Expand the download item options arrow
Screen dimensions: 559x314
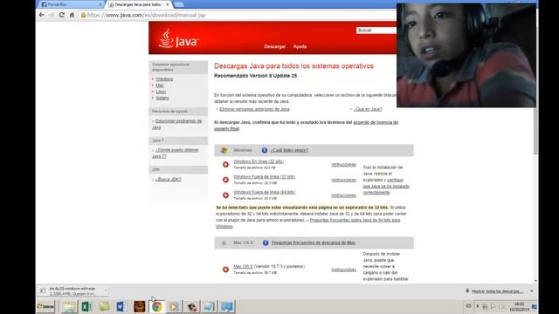point(105,290)
